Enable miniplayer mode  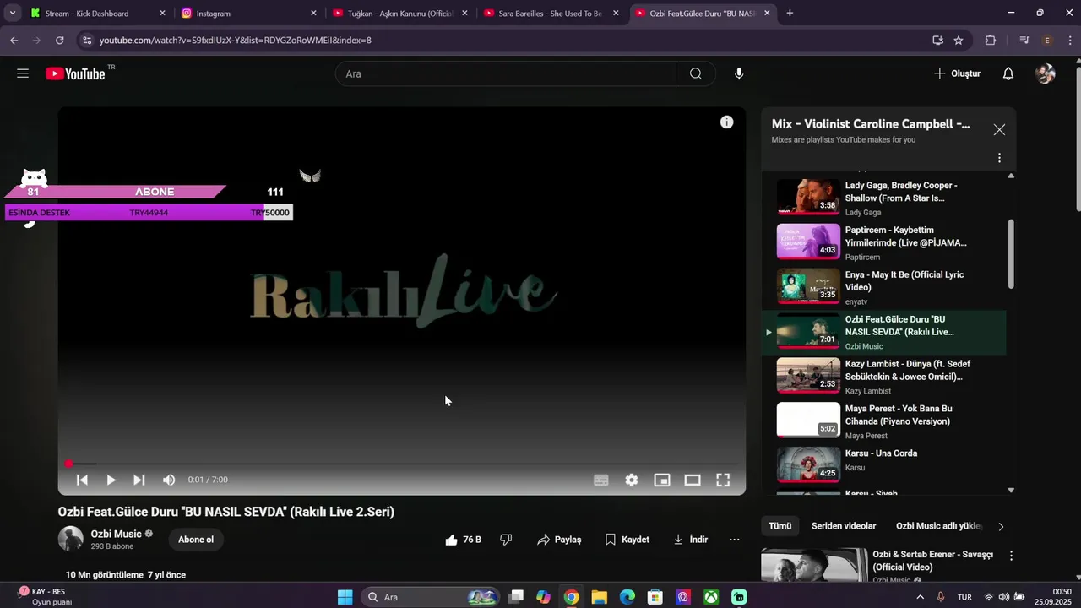(x=662, y=480)
